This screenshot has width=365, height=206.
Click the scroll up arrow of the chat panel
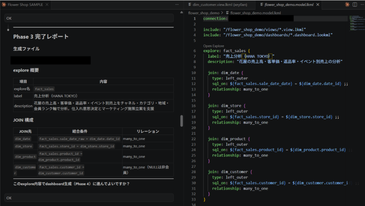[x=181, y=12]
